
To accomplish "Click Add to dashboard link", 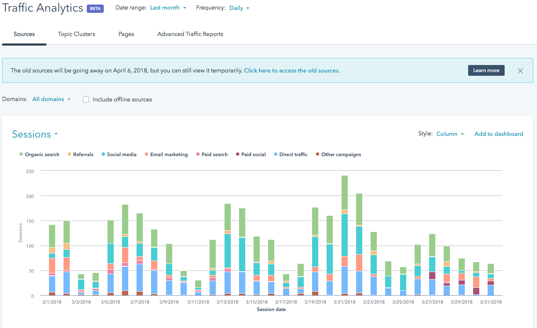I will 498,134.
